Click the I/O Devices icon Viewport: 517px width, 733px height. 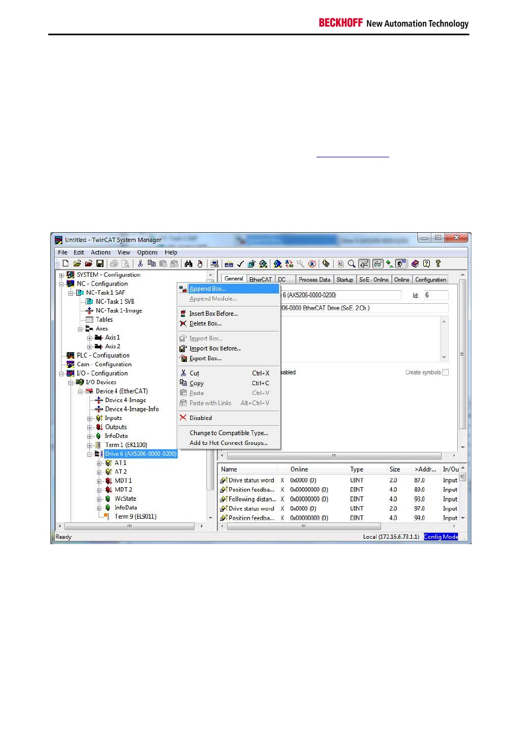[80, 383]
